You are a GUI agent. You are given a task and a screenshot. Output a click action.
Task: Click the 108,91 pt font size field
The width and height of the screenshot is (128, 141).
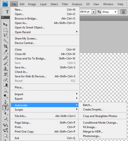tap(85, 12)
